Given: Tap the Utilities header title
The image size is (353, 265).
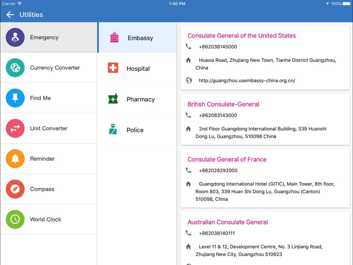Looking at the screenshot, I should [31, 14].
